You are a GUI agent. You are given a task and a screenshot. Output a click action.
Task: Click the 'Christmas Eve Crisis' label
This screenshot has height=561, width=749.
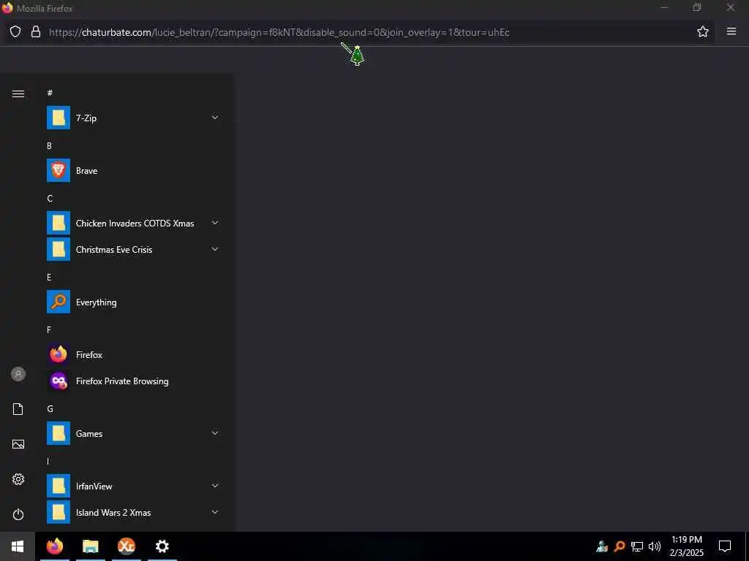click(x=114, y=250)
